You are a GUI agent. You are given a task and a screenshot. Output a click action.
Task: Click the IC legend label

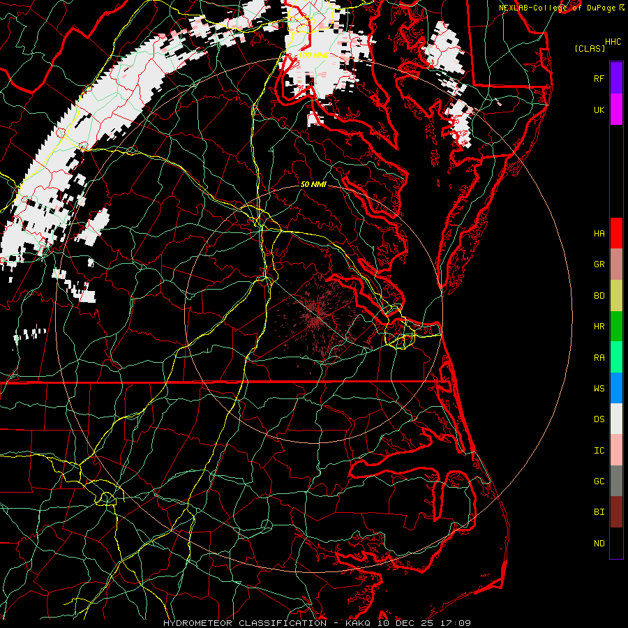click(599, 451)
